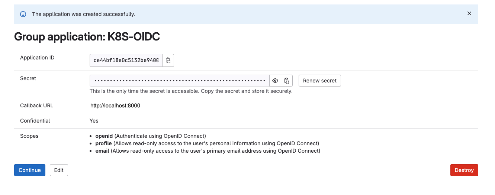
Task: Click the Group application: K8S-OIDC heading
Action: tap(87, 37)
